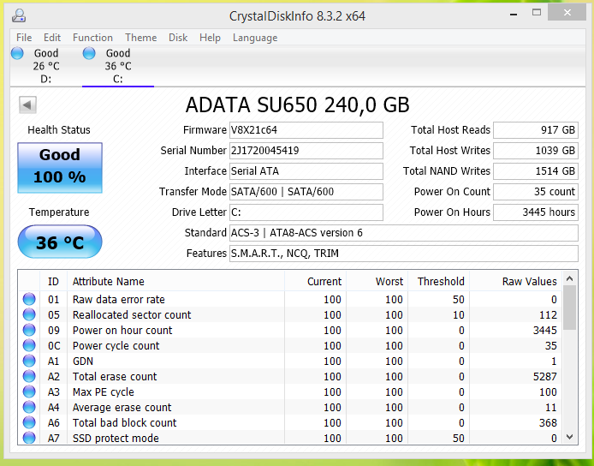The image size is (594, 466).
Task: Click the Drive Letter field
Action: coord(306,212)
